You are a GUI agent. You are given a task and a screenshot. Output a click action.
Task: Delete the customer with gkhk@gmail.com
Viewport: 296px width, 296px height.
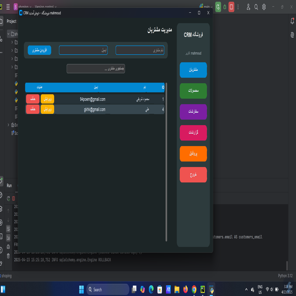click(x=33, y=109)
